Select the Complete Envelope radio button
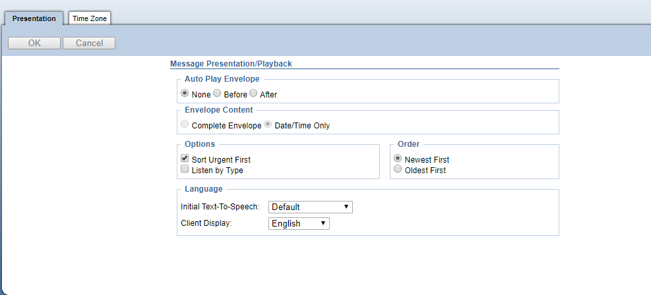The image size is (651, 295). click(x=185, y=124)
